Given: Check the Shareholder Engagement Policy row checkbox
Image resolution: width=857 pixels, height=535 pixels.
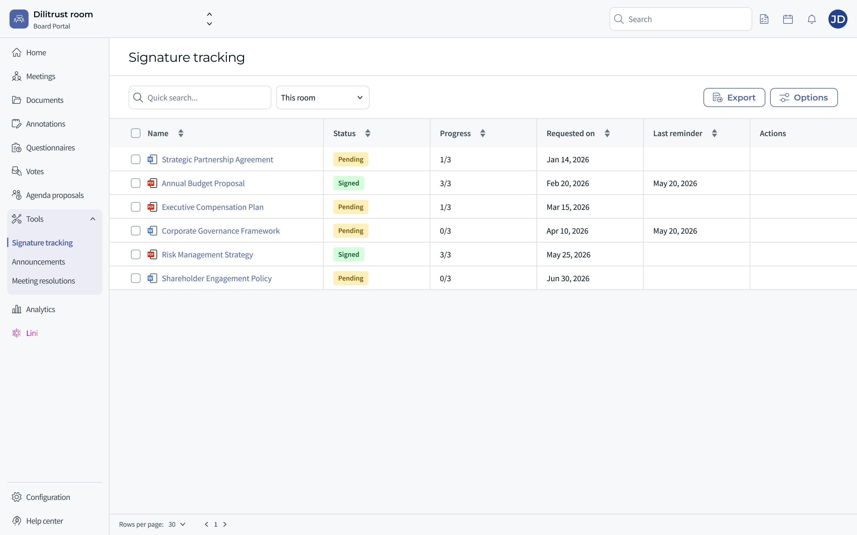Looking at the screenshot, I should [x=136, y=278].
